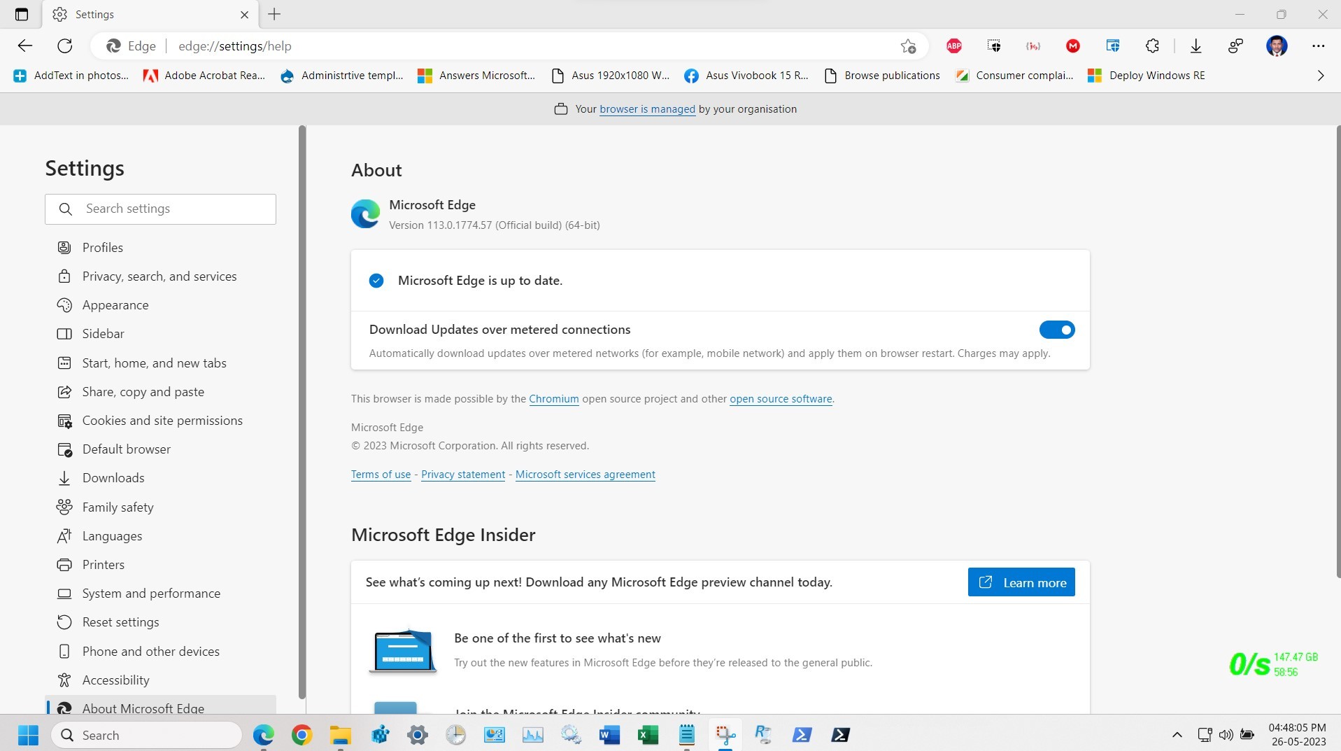1341x751 pixels.
Task: Open Deploy Windows RE bookmark
Action: point(1147,76)
